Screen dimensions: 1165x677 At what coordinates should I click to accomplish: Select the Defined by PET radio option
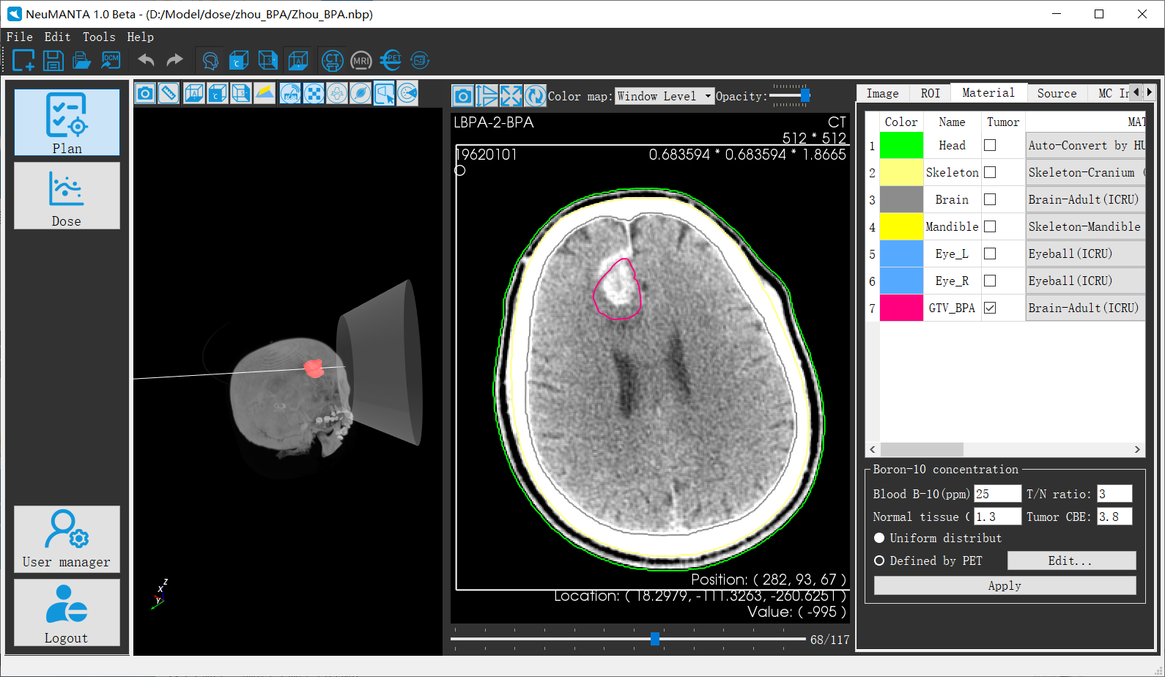click(x=879, y=561)
